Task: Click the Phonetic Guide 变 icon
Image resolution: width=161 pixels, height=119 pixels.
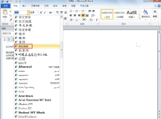Action: click(61, 12)
